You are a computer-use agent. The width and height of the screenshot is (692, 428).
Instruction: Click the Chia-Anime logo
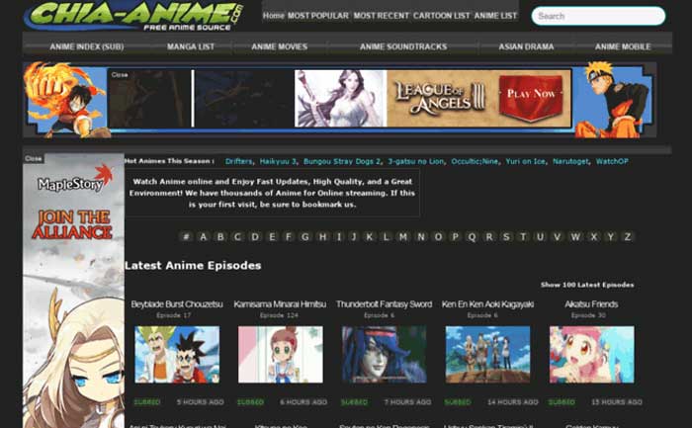[134, 17]
